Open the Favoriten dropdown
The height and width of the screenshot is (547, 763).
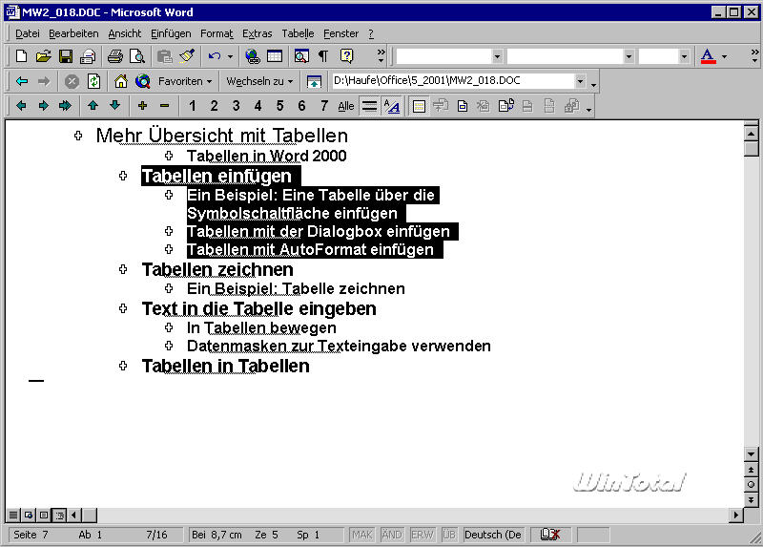click(x=185, y=81)
